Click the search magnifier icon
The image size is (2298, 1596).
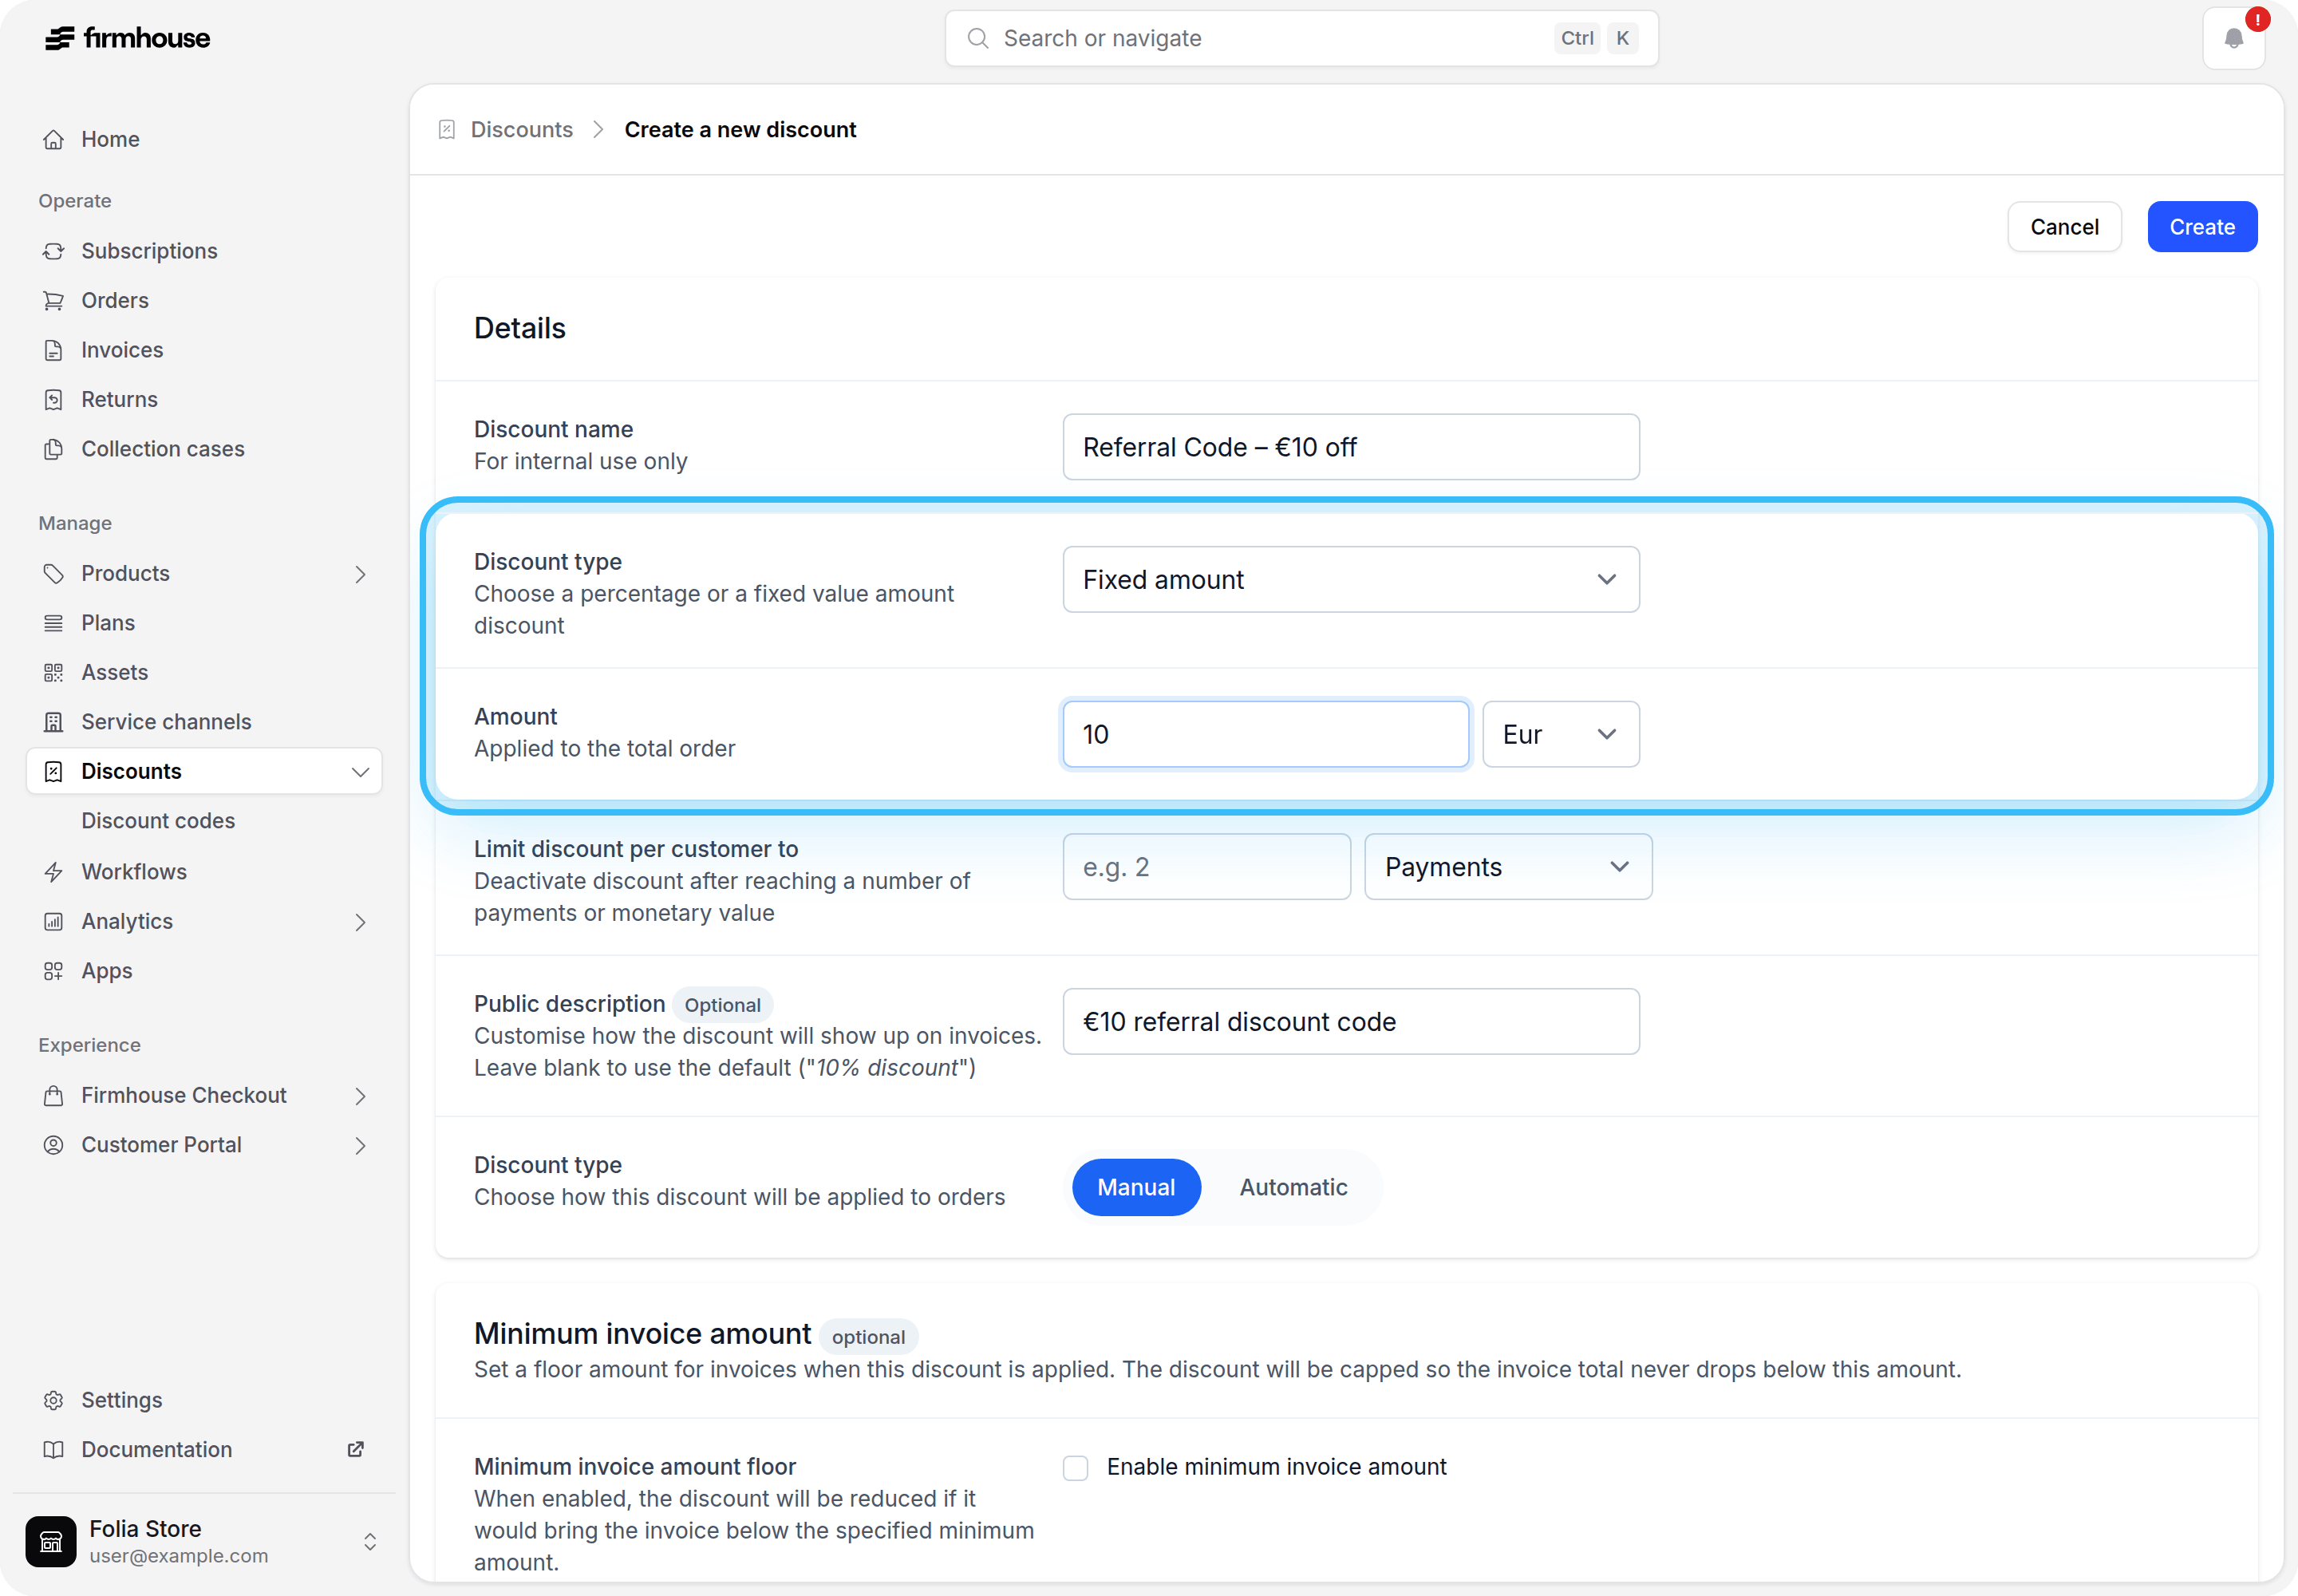point(978,38)
